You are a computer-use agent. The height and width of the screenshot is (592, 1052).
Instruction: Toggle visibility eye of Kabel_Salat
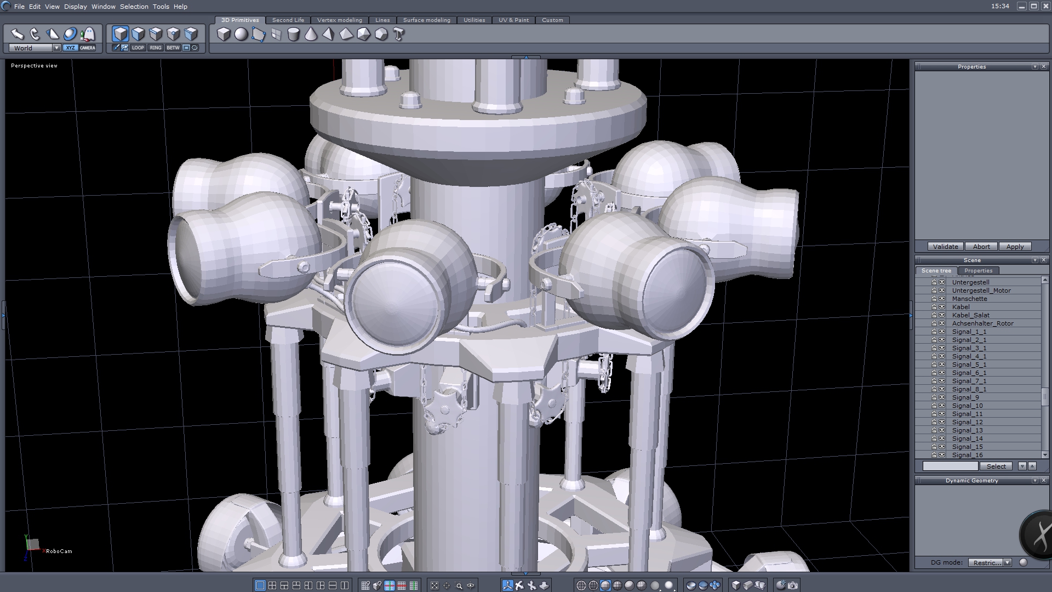pos(942,315)
